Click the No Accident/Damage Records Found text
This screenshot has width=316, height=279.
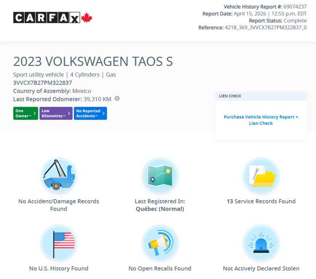click(x=59, y=205)
